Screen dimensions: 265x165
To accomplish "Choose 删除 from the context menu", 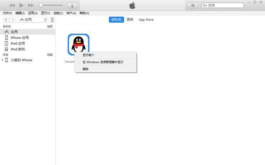I will (x=106, y=69).
